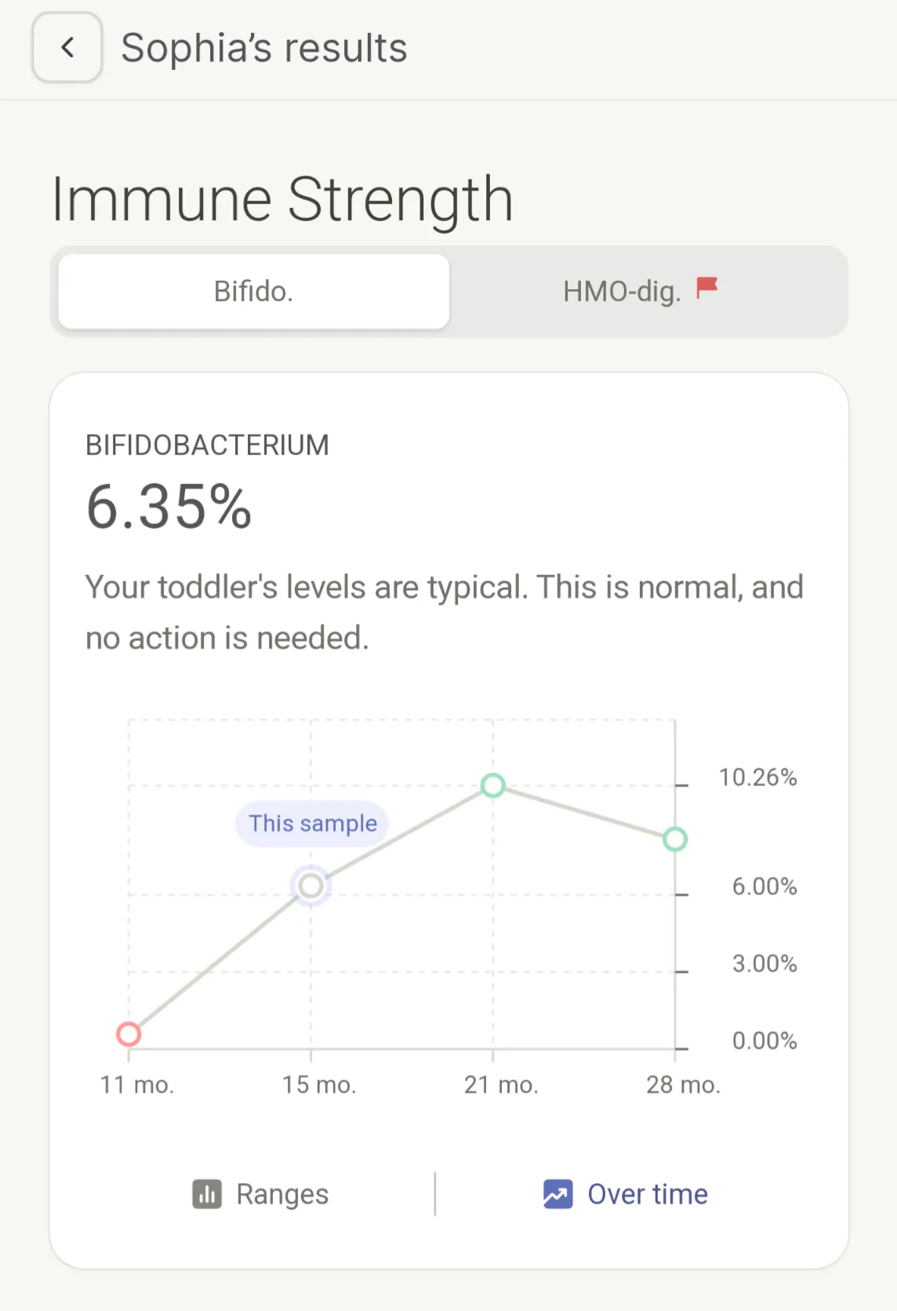Click the red flag icon beside HMO-dig.
This screenshot has height=1311, width=897.
(707, 287)
